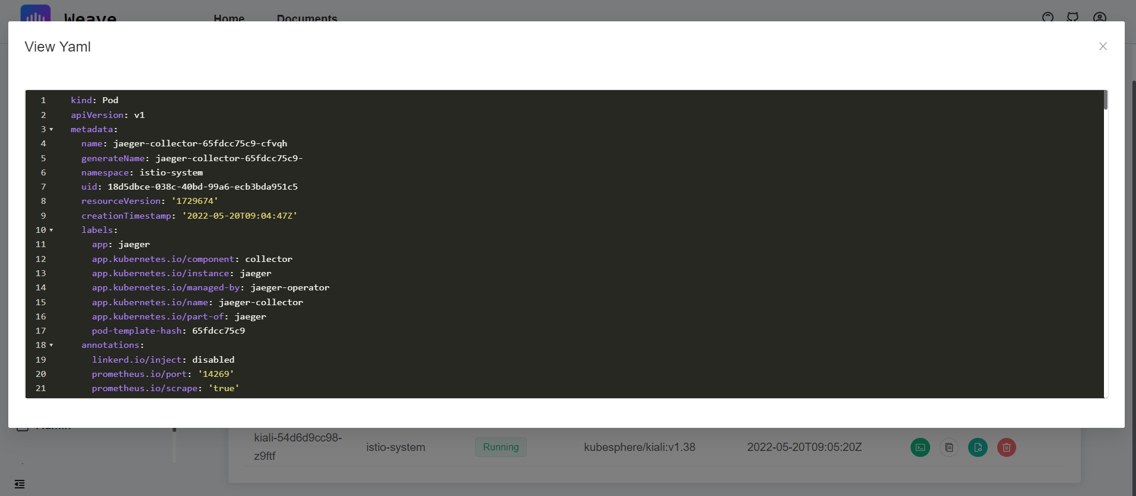Viewport: 1136px width, 496px height.
Task: Click the component: collector label line
Action: click(x=192, y=259)
